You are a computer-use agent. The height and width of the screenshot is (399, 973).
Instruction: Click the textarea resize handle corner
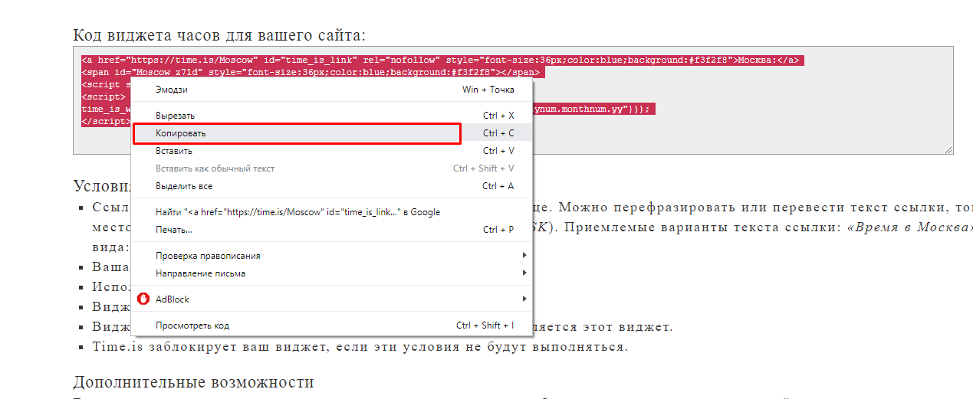coord(949,150)
